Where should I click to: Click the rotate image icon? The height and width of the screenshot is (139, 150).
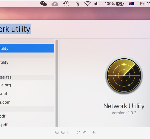[78, 132]
